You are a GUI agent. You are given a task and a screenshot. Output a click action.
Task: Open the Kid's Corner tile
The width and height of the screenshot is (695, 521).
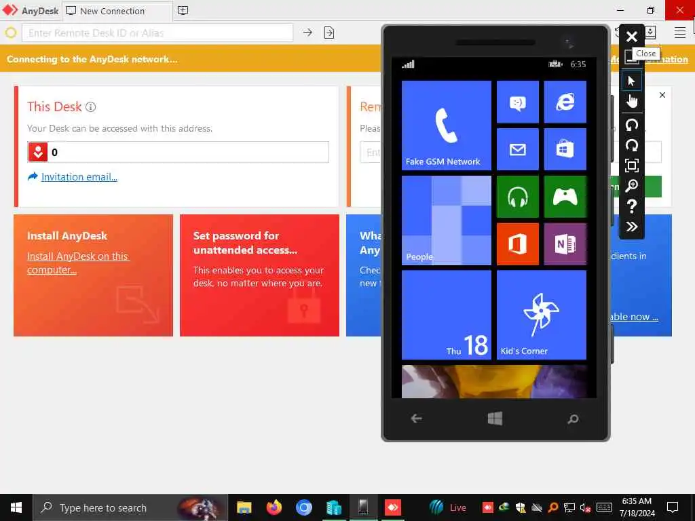(542, 315)
